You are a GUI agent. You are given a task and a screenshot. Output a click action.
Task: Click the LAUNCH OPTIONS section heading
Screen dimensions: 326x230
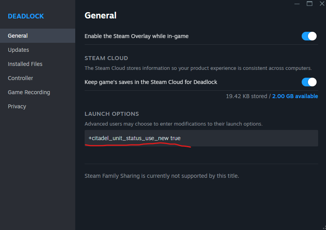click(112, 114)
